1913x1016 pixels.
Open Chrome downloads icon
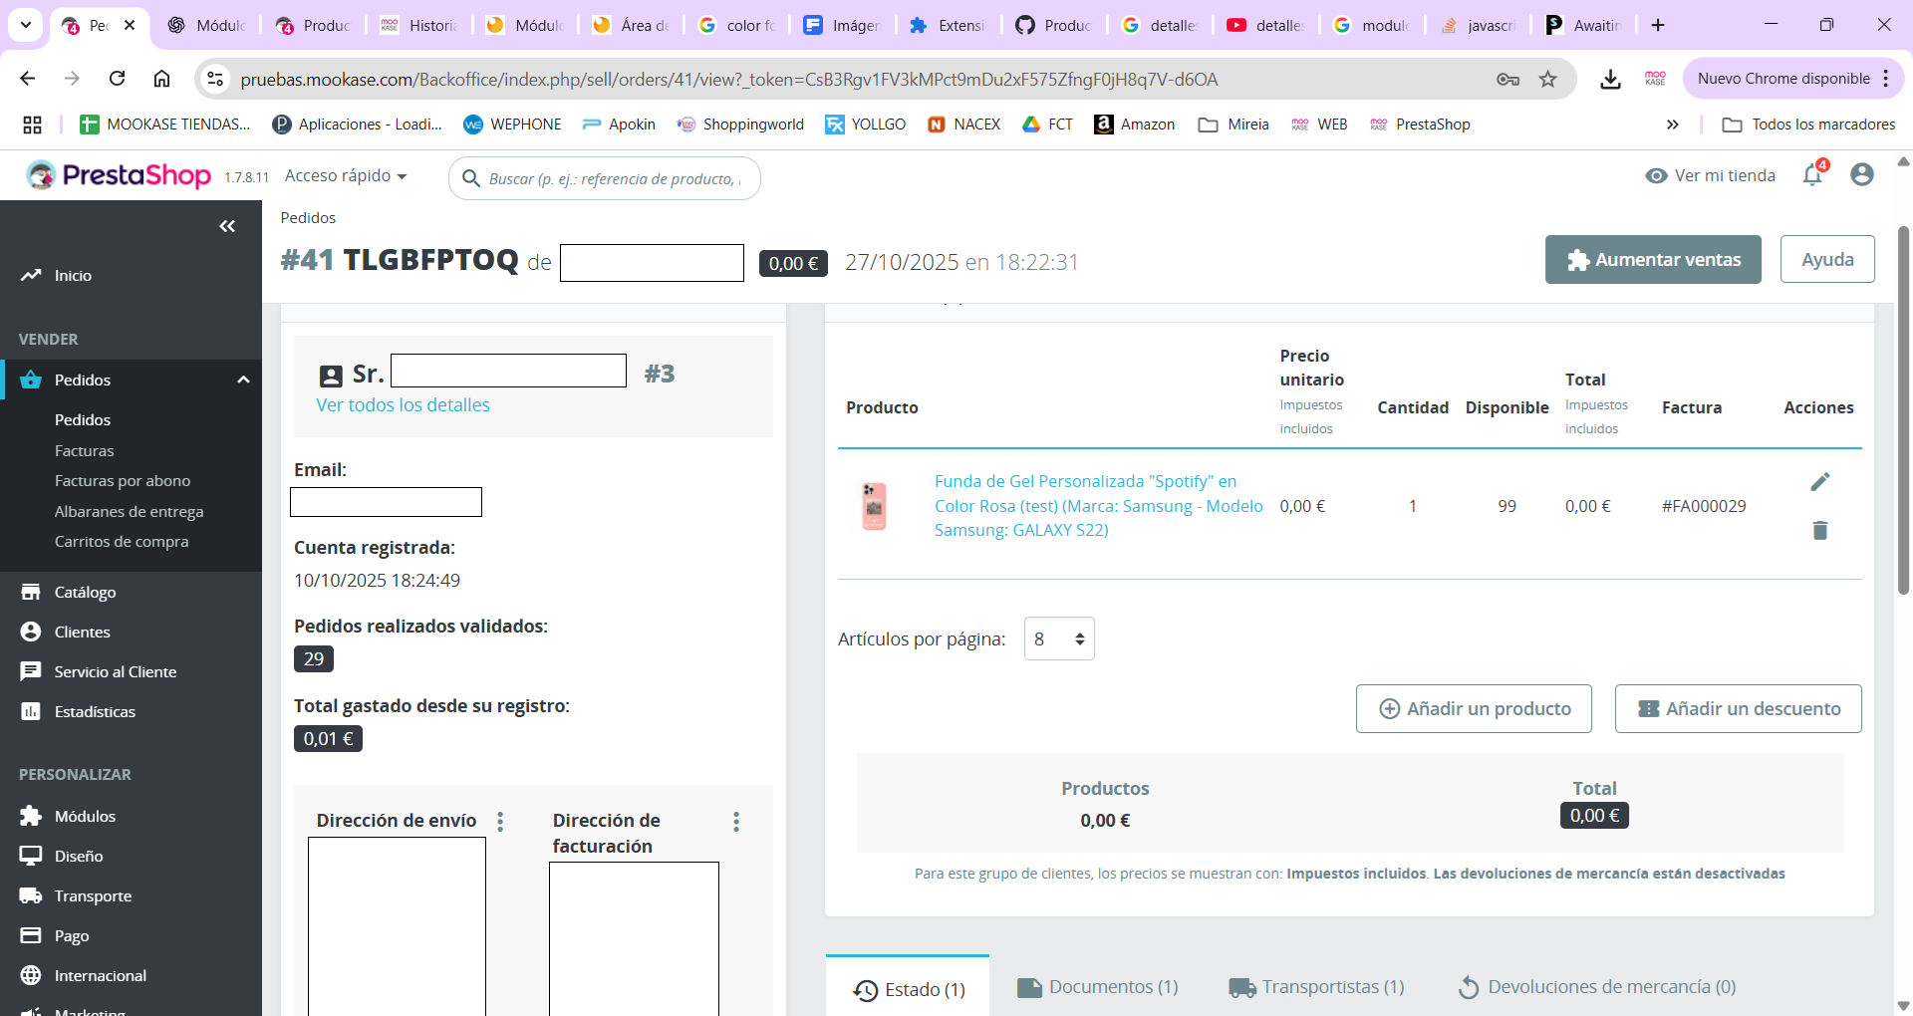(1610, 79)
